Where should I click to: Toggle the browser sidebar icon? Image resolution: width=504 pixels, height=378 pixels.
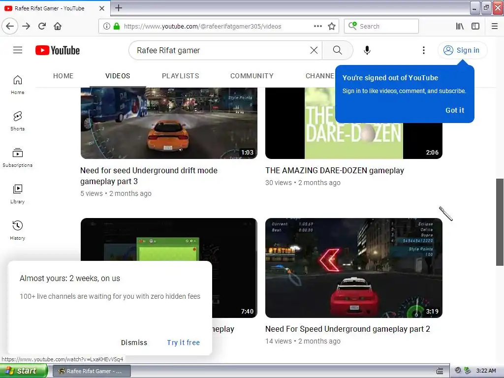pyautogui.click(x=475, y=26)
